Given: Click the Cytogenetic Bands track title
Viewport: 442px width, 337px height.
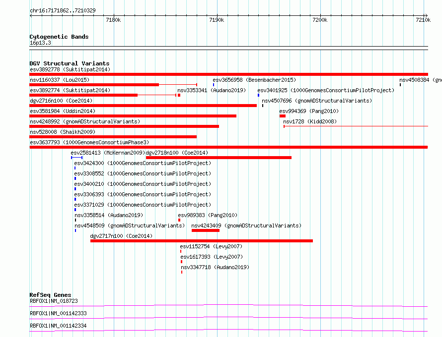Looking at the screenshot, I should pos(59,37).
